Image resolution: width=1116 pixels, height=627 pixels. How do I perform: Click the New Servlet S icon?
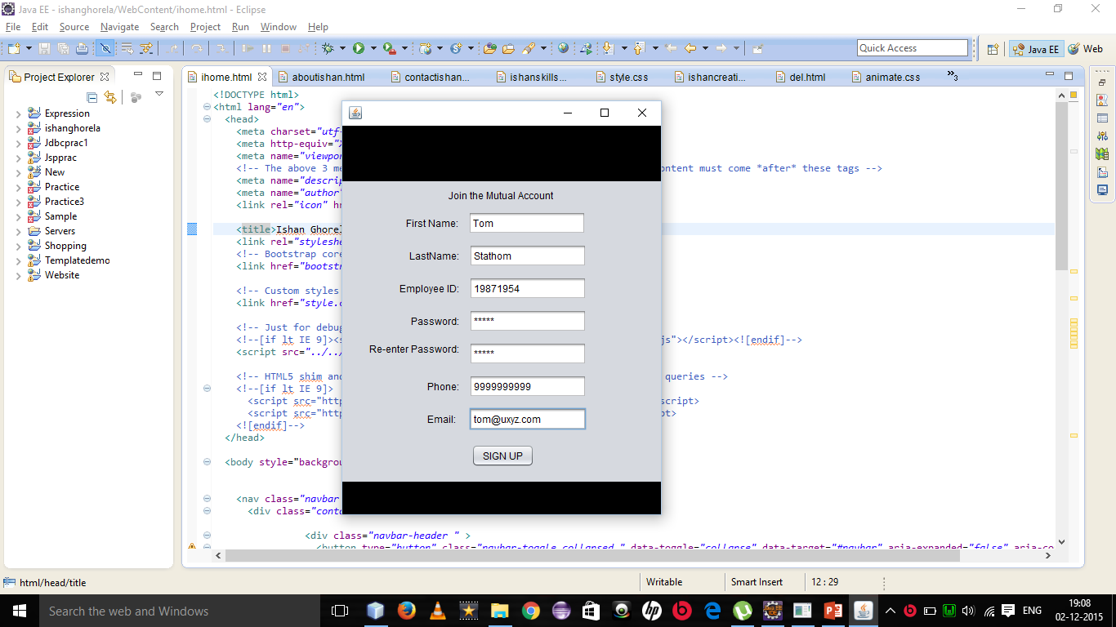pyautogui.click(x=457, y=49)
